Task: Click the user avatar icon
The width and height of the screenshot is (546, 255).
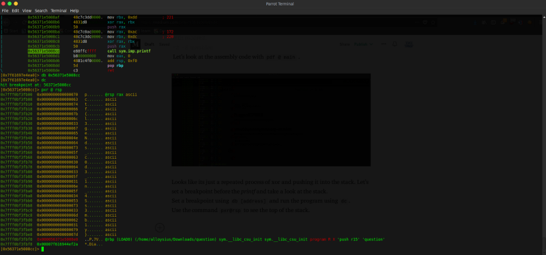Action: [409, 44]
